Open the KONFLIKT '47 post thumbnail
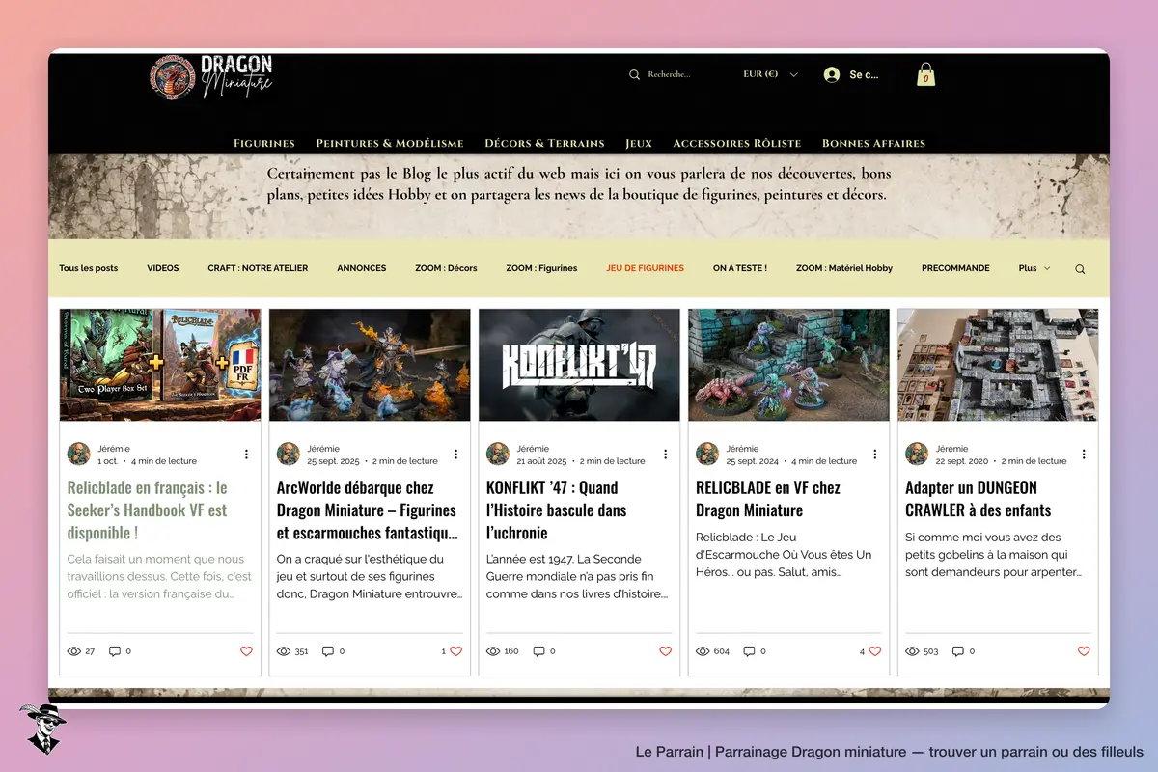Screen dimensions: 1158x772 pos(579,365)
